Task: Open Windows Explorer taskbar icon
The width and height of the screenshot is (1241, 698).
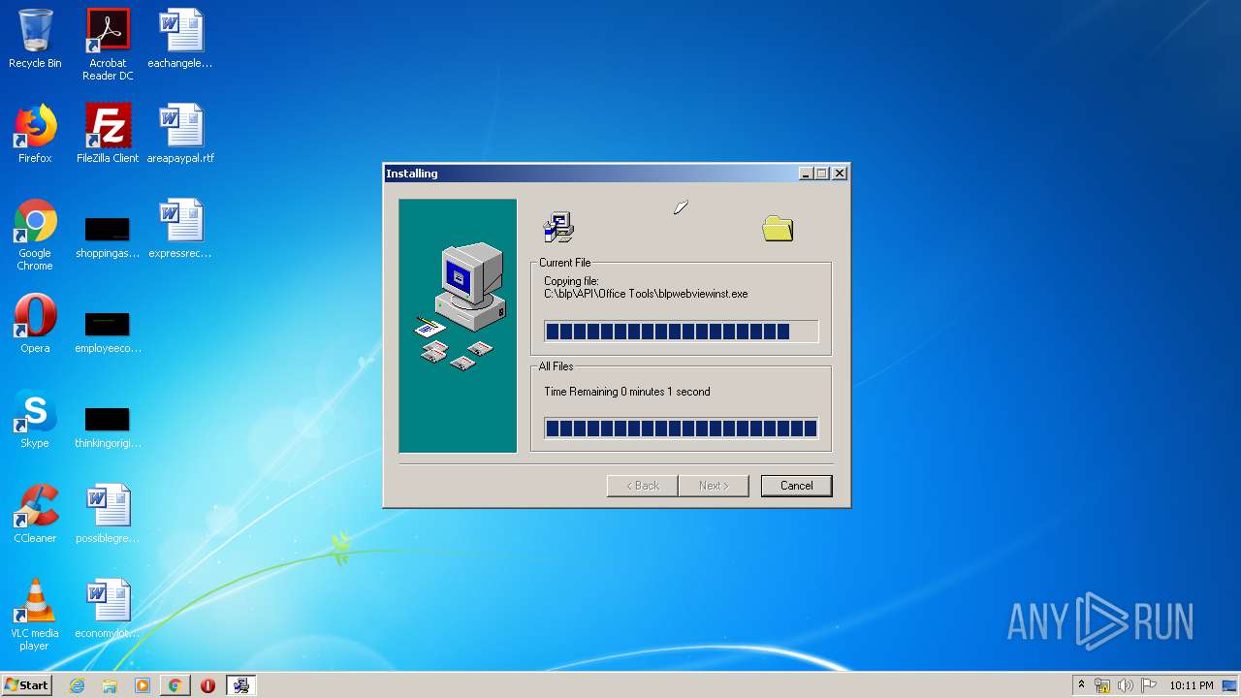Action: 110,685
